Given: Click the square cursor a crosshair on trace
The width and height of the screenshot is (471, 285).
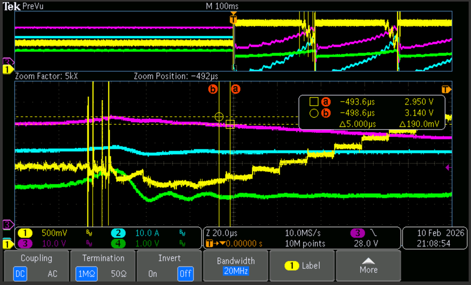Looking at the screenshot, I should [230, 124].
